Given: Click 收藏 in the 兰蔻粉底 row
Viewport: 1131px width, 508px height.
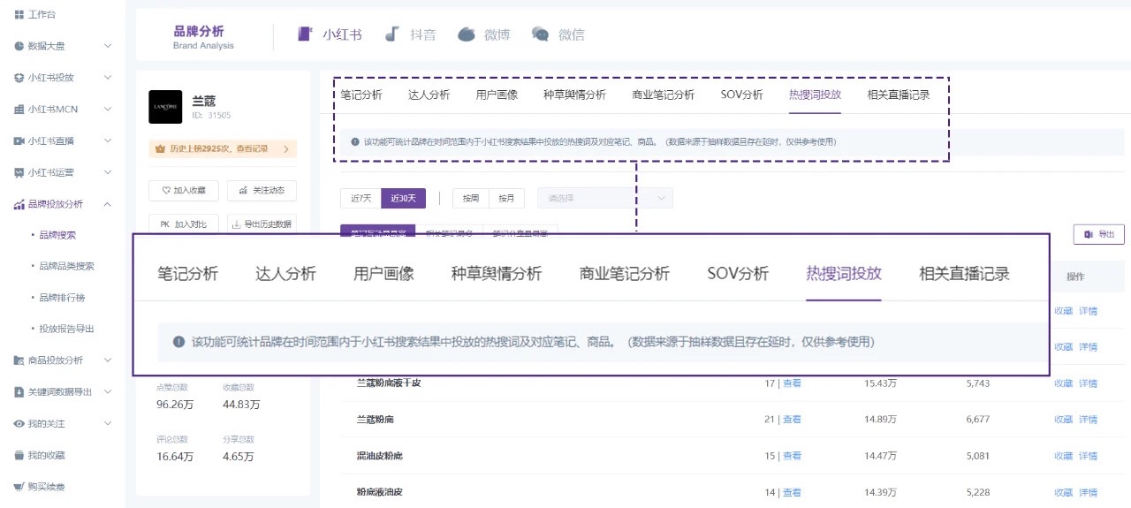Looking at the screenshot, I should click(x=1063, y=420).
